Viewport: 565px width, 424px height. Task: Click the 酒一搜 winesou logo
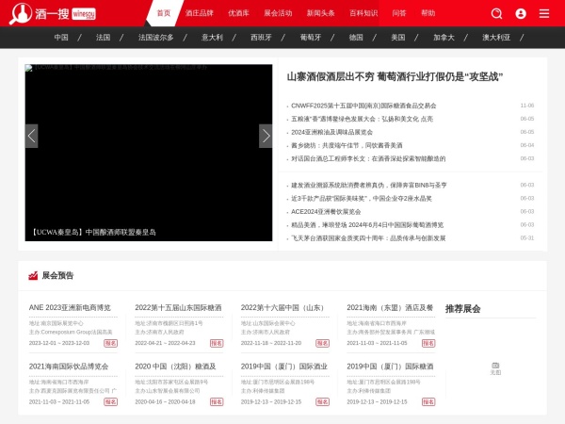pyautogui.click(x=53, y=14)
